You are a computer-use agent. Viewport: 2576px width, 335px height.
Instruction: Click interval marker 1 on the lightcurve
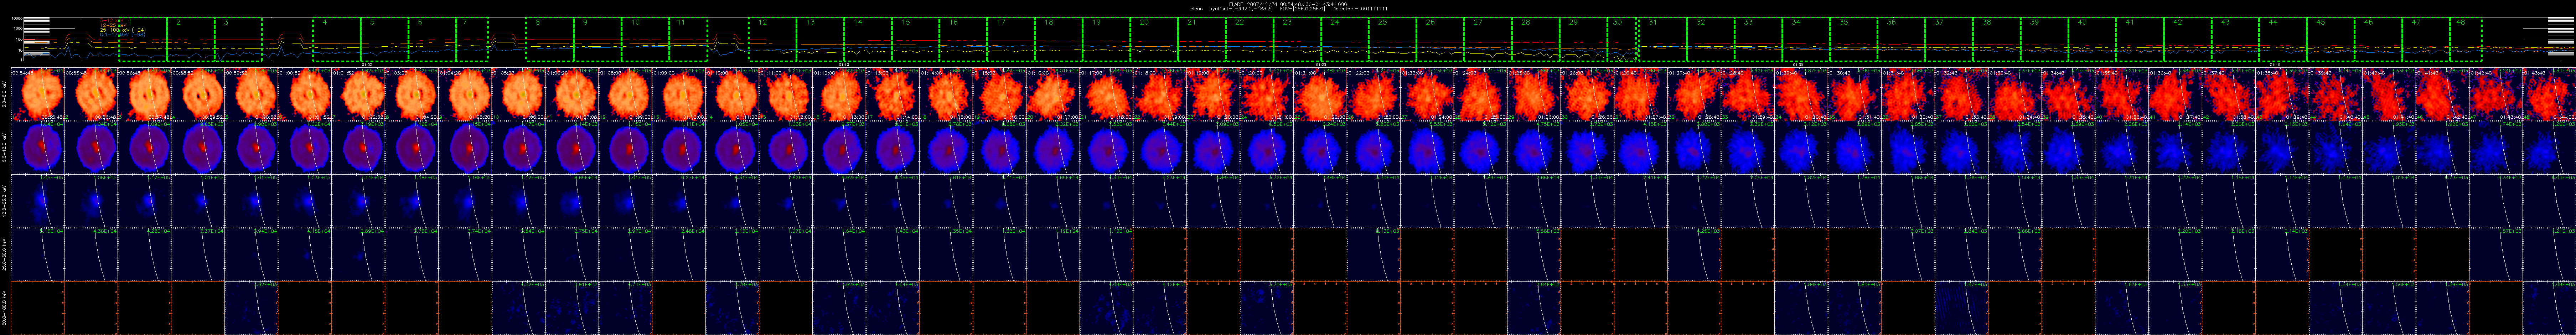click(143, 39)
